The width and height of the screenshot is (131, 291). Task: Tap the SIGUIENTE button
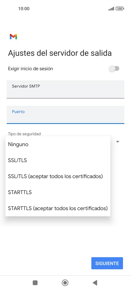click(107, 263)
